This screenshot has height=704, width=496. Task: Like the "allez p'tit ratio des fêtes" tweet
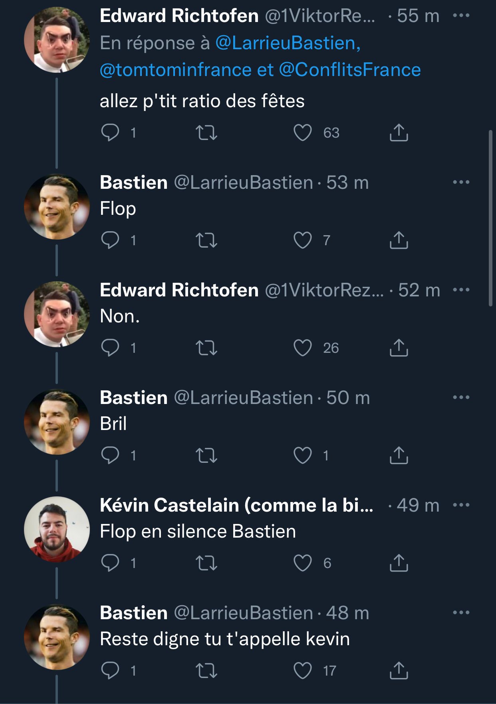coord(303,133)
